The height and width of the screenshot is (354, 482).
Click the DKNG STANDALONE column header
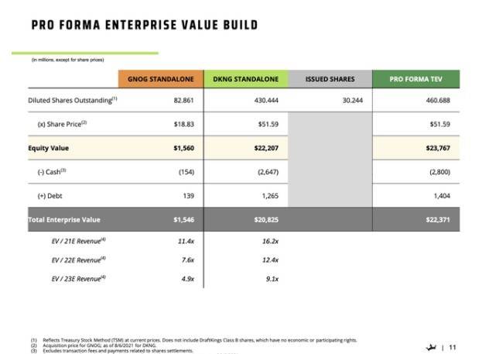pos(246,79)
